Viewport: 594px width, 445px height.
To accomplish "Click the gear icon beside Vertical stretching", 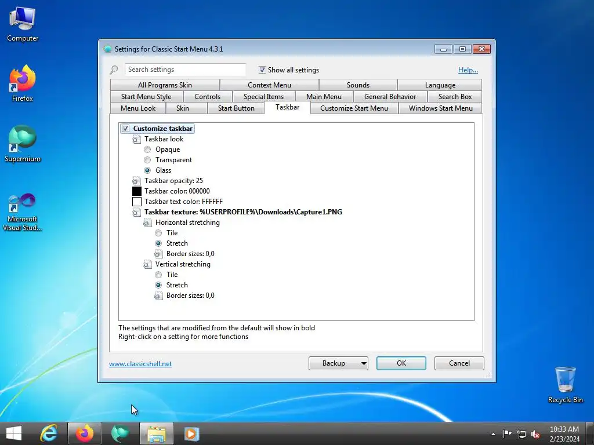I will (147, 264).
